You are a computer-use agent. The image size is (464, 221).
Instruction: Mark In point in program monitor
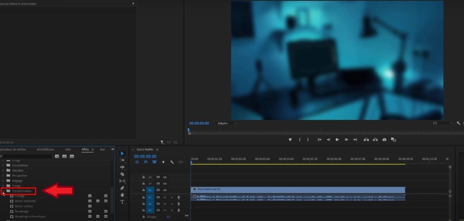coord(300,139)
